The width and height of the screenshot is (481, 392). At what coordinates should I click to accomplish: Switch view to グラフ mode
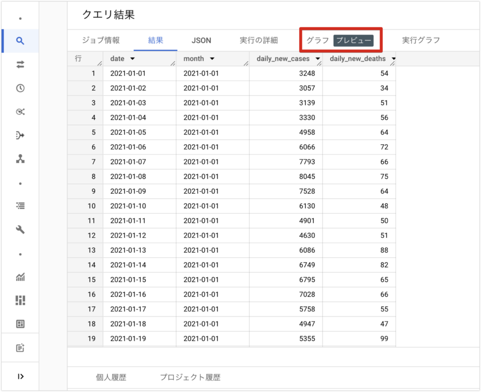pyautogui.click(x=317, y=40)
